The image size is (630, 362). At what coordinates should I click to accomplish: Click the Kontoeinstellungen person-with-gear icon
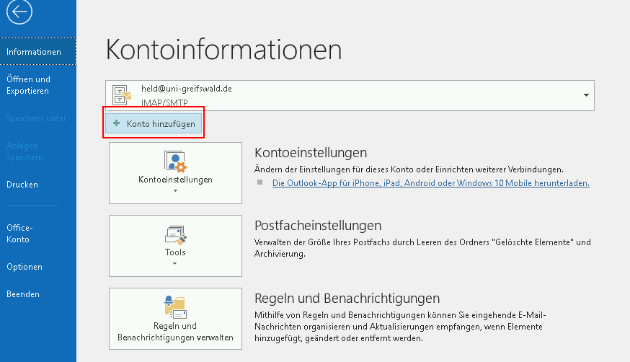(175, 161)
